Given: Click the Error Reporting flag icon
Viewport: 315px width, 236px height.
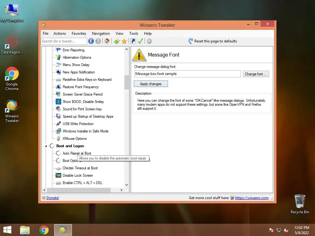Looking at the screenshot, I should 58,50.
